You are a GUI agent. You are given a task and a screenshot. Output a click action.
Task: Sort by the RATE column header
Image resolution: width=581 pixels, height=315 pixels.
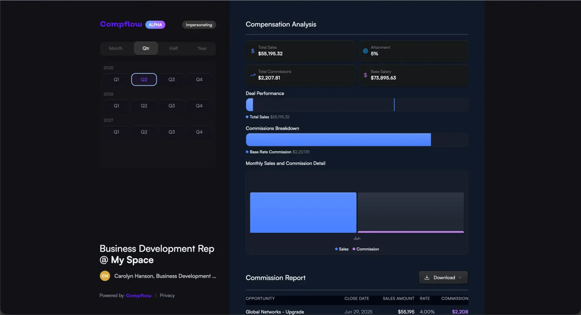(x=425, y=298)
